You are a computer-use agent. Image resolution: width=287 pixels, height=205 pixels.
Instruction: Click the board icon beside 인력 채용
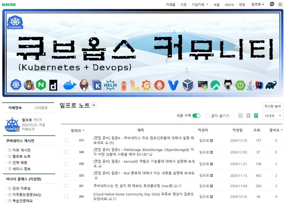pyautogui.click(x=10, y=163)
